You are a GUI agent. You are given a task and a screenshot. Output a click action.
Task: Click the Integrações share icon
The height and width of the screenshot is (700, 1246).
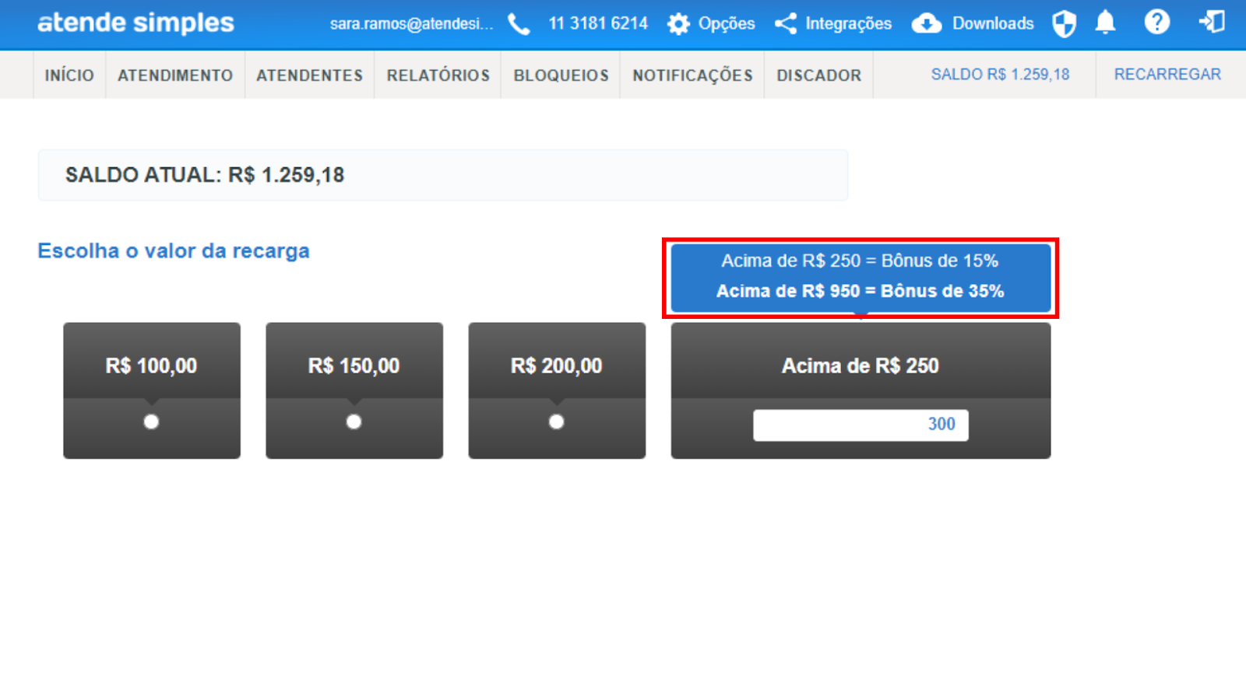pos(786,24)
